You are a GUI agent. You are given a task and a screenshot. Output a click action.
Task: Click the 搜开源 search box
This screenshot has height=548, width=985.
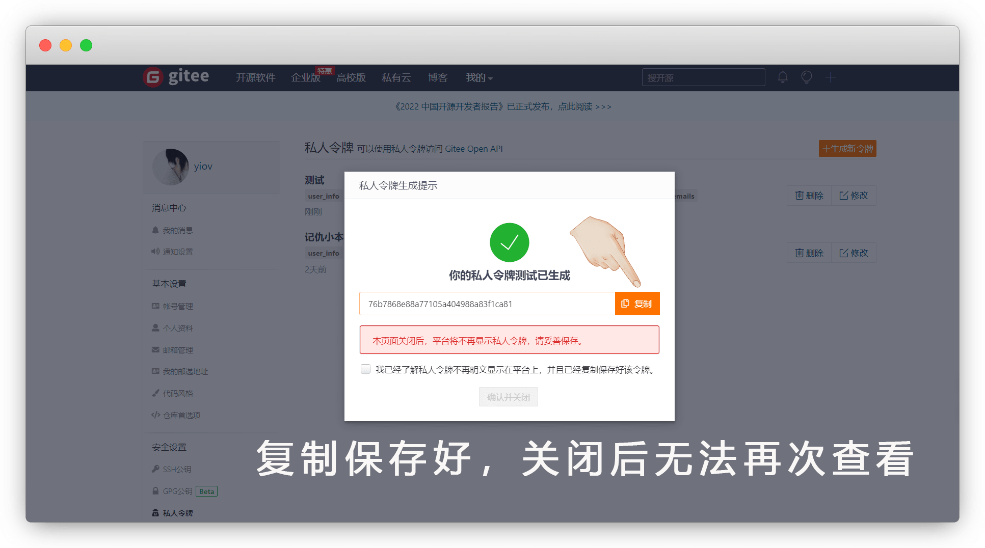coord(703,77)
